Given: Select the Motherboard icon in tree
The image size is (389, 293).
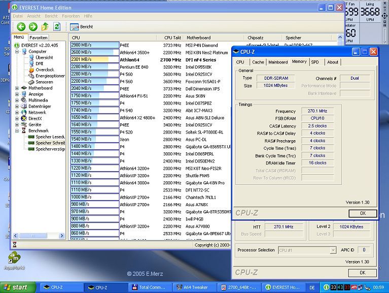Looking at the screenshot, I should click(24, 88).
